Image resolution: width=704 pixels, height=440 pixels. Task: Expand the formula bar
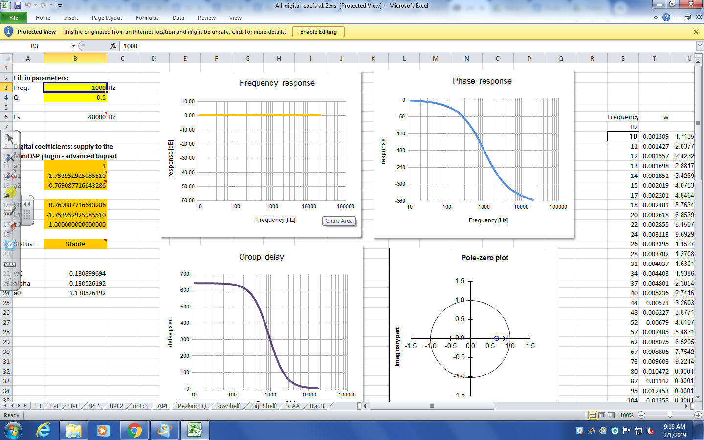[700, 46]
